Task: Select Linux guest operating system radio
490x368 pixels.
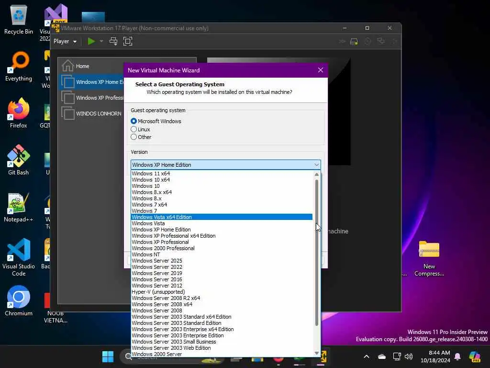Action: click(x=134, y=129)
